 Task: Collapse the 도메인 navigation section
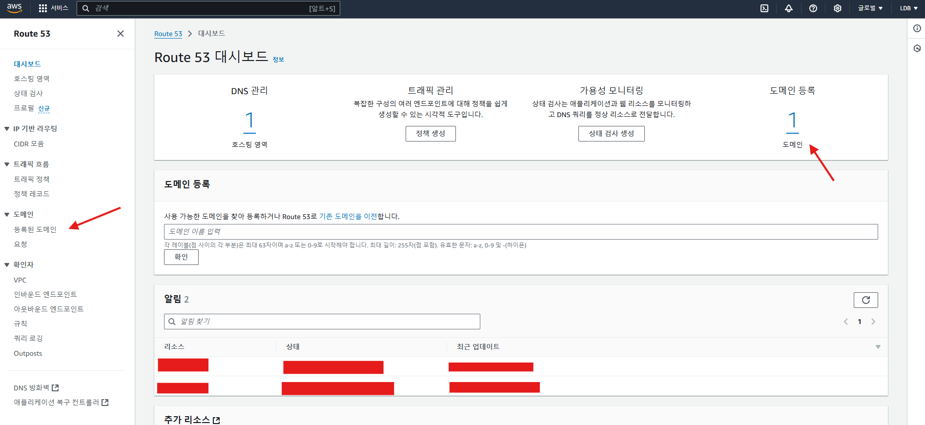click(x=7, y=215)
